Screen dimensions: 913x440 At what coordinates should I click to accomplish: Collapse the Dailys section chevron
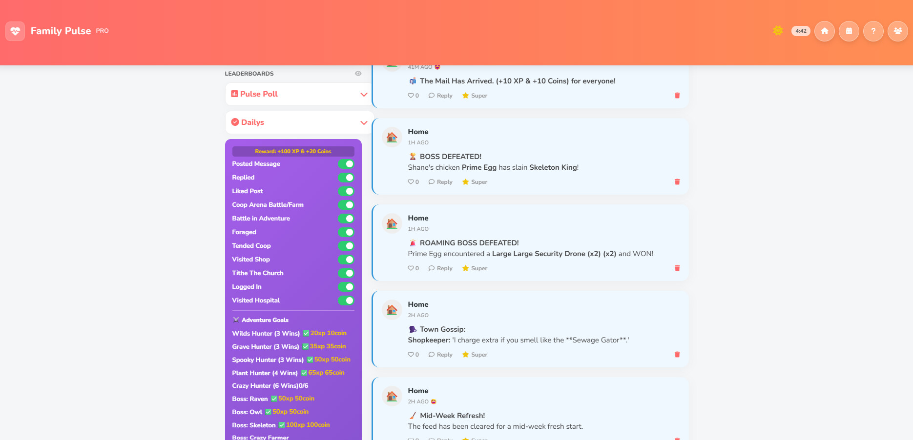pos(364,122)
